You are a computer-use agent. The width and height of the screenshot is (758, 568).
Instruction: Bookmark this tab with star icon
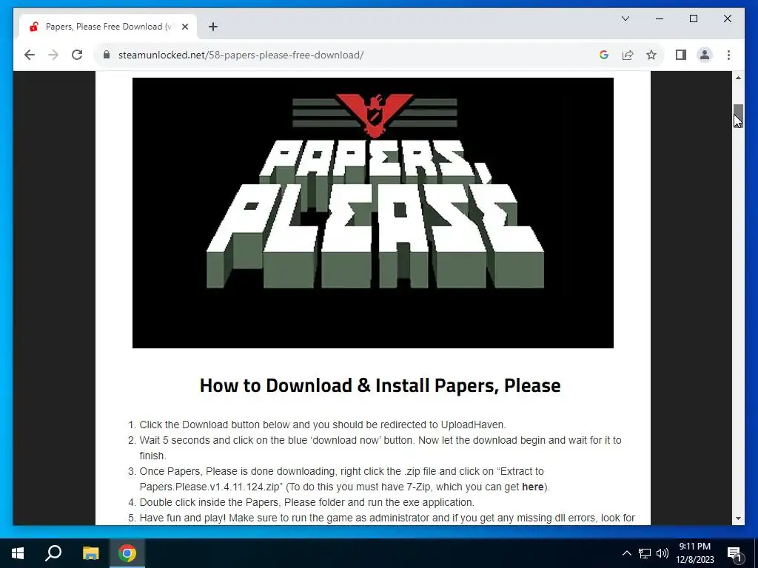651,55
